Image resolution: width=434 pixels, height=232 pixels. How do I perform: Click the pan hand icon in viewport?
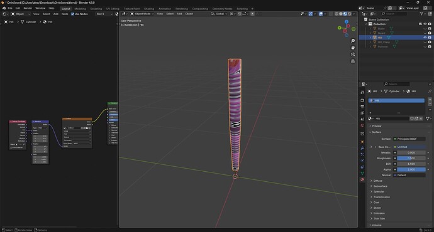(x=353, y=48)
